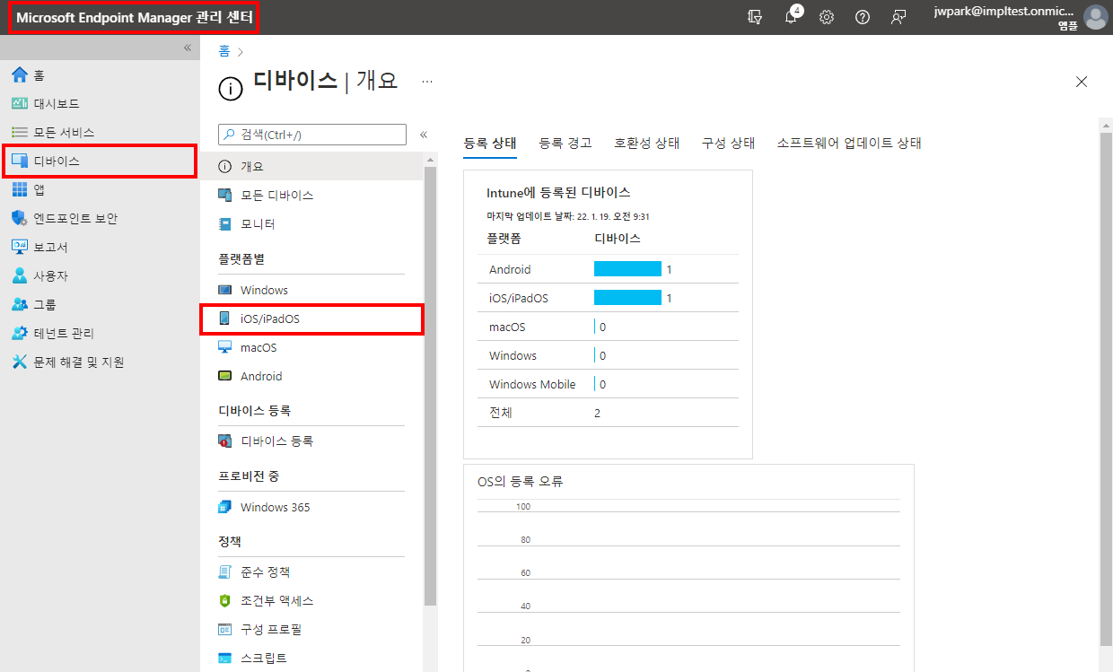
Task: Click the OS의 등록 오류 chart title
Action: pos(521,482)
